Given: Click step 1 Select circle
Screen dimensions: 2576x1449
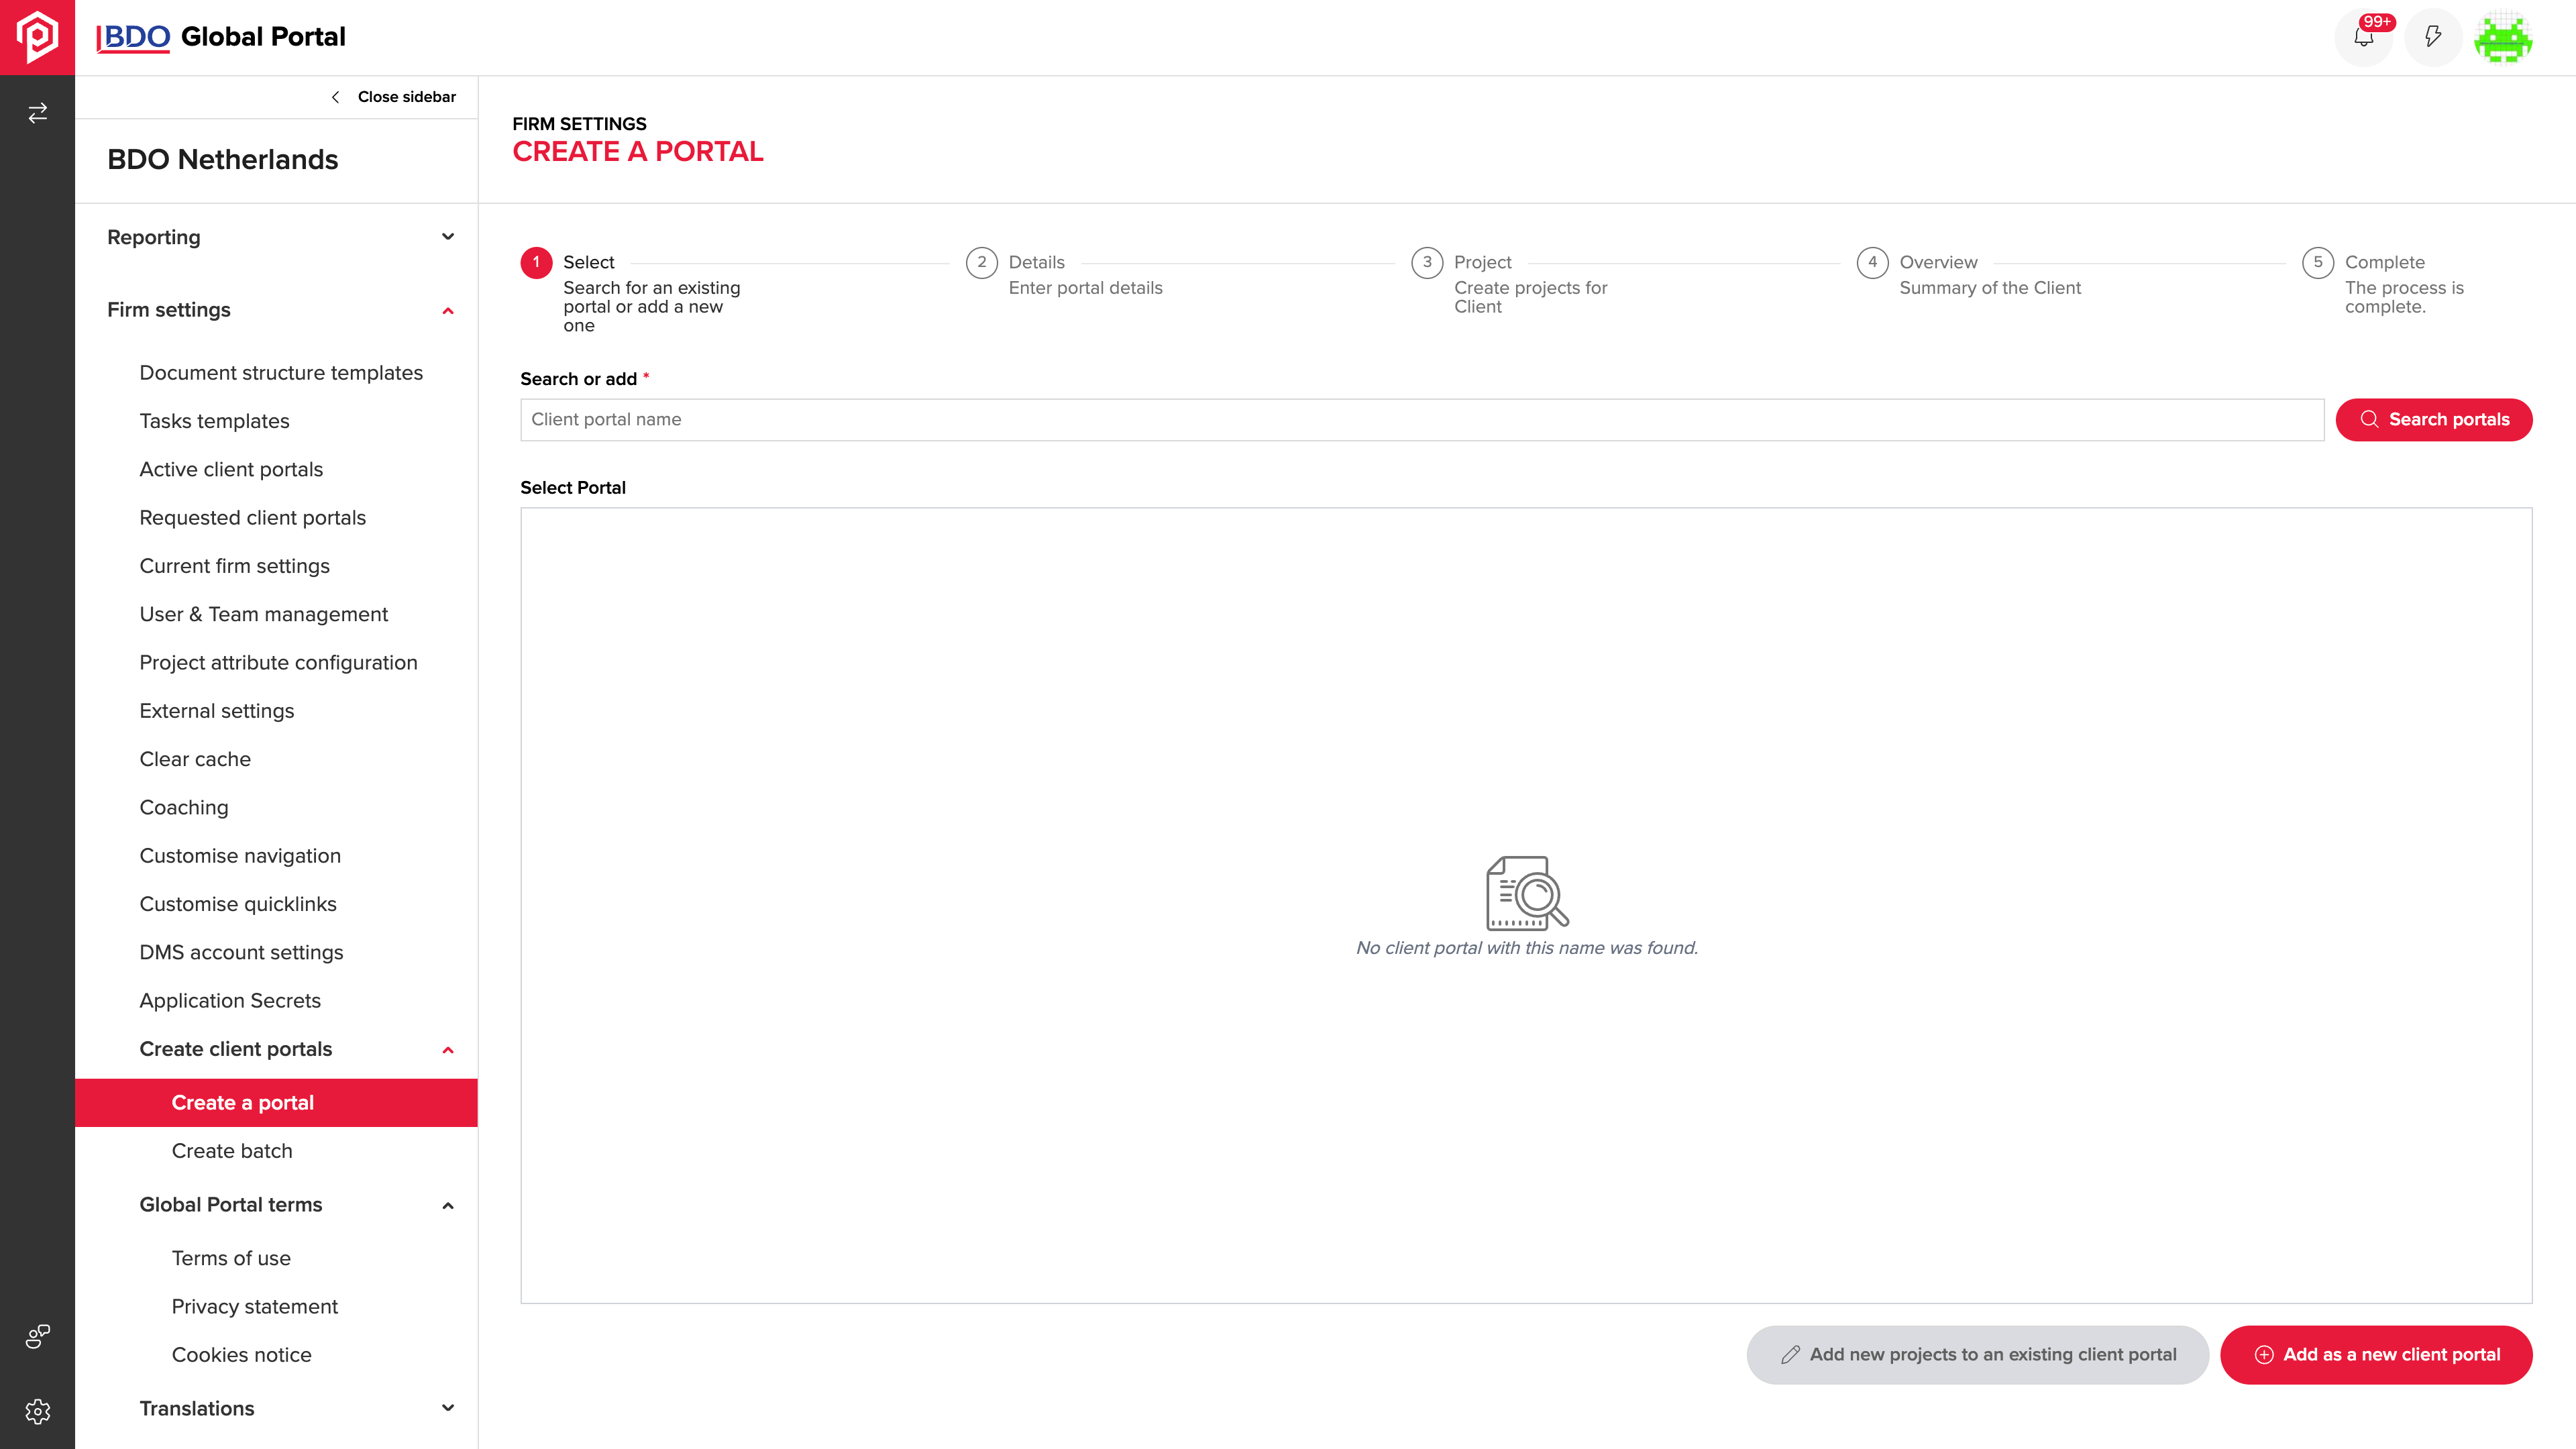Looking at the screenshot, I should 536,262.
